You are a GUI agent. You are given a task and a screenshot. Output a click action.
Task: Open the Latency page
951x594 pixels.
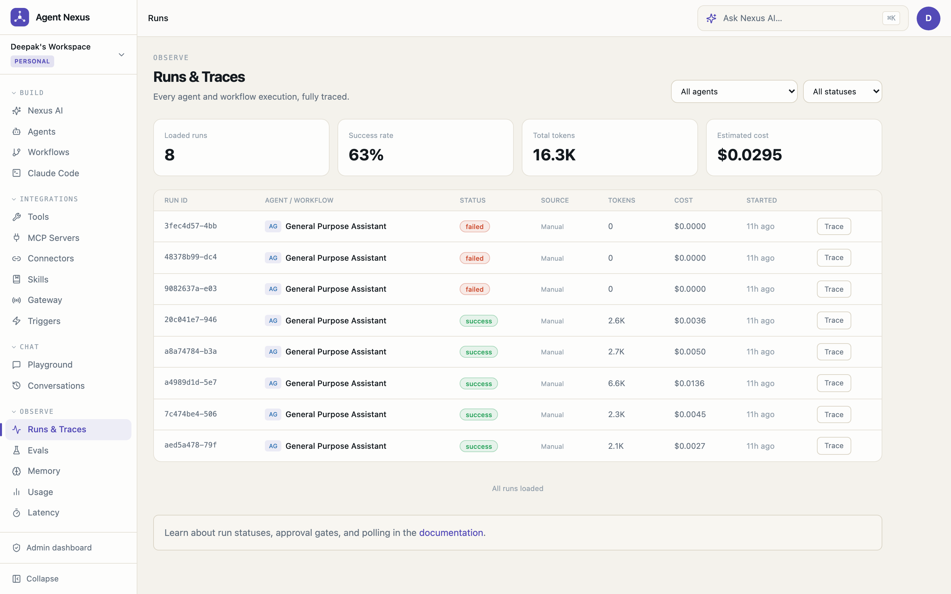(68, 513)
